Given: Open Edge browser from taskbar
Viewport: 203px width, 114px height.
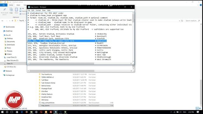Looking at the screenshot, I should click(x=22, y=112).
